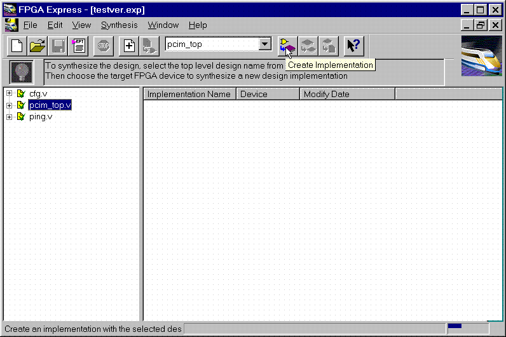Click the Create Implementation toolbar icon

pyautogui.click(x=287, y=46)
